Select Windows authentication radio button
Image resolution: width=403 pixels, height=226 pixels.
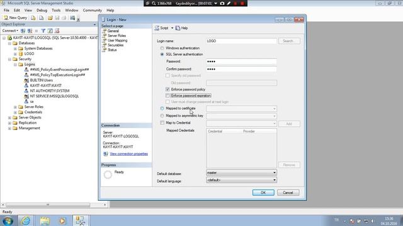tap(162, 48)
